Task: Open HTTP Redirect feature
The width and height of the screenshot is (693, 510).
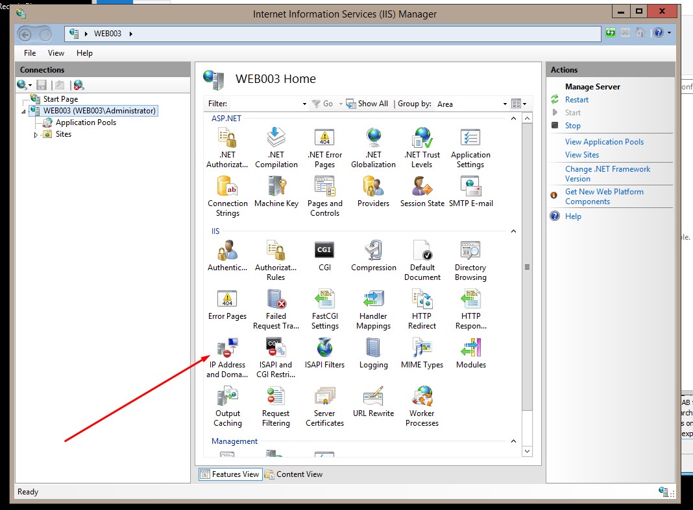Action: point(422,309)
